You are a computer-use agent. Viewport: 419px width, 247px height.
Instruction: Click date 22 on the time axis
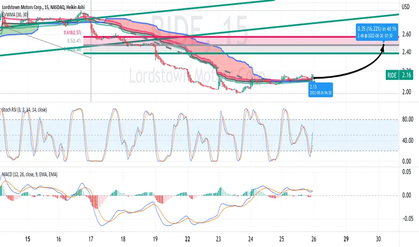187,239
